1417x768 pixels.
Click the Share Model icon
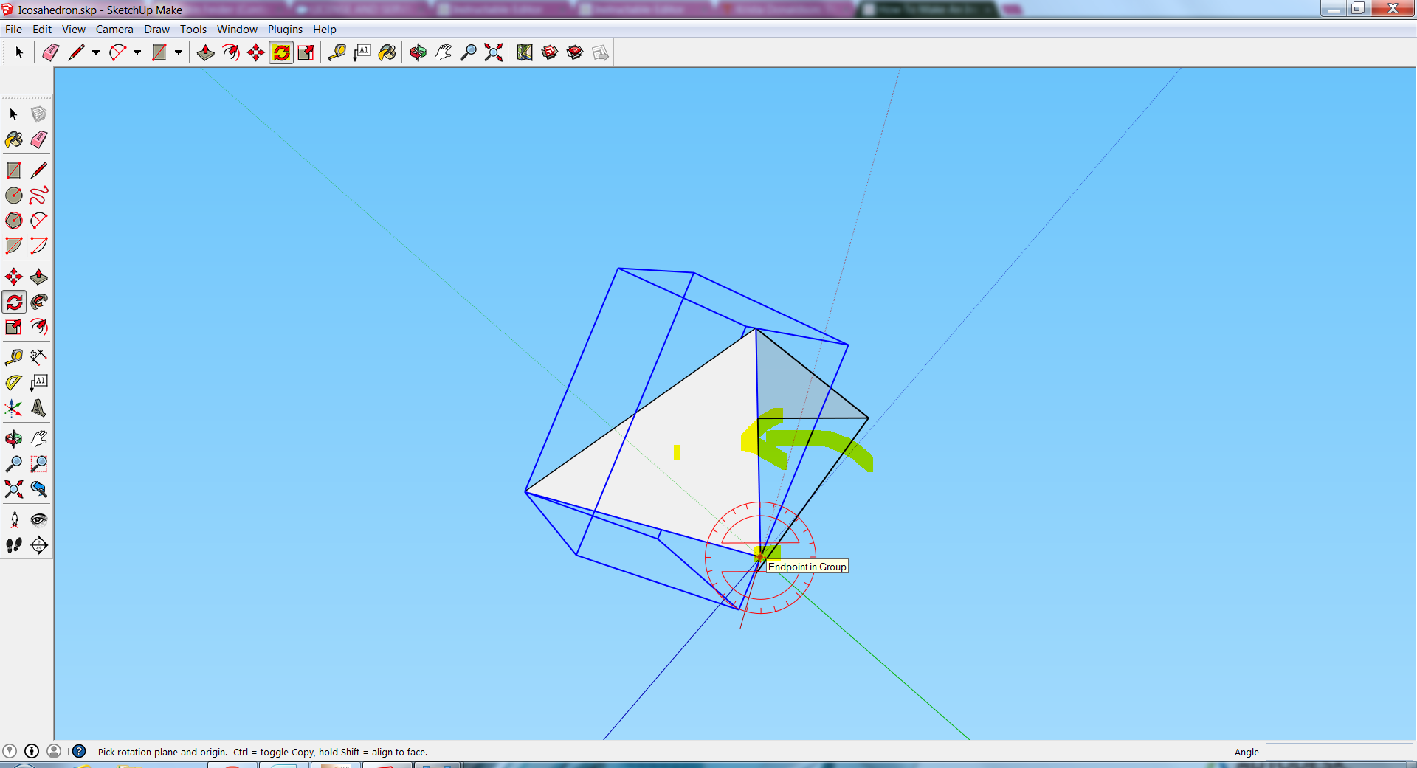click(x=600, y=52)
